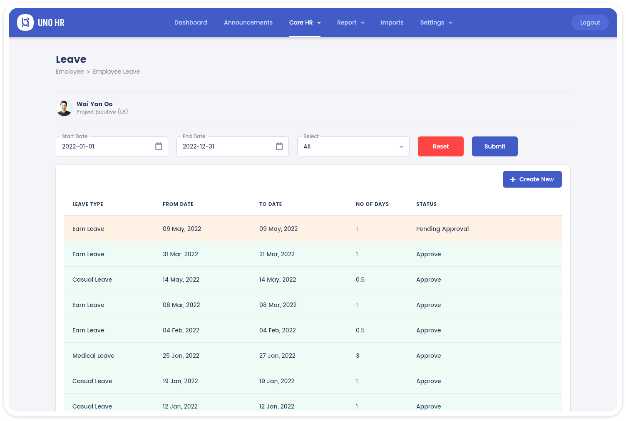Click the End Date input field

227,146
